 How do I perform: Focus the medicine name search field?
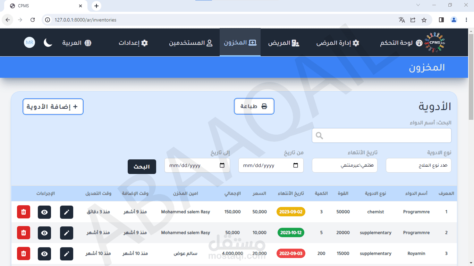(382, 135)
